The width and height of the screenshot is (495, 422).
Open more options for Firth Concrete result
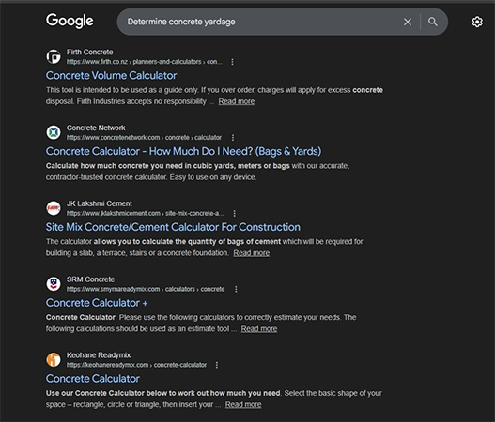pyautogui.click(x=232, y=62)
